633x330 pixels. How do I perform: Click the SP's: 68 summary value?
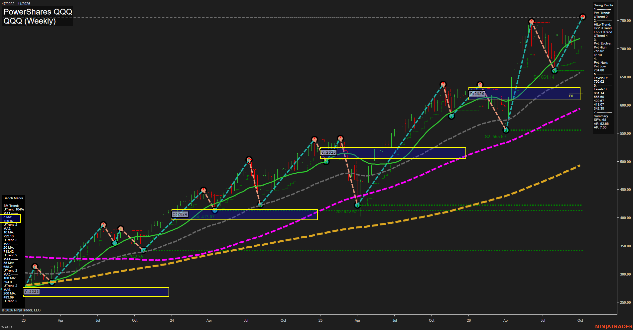tap(600, 120)
